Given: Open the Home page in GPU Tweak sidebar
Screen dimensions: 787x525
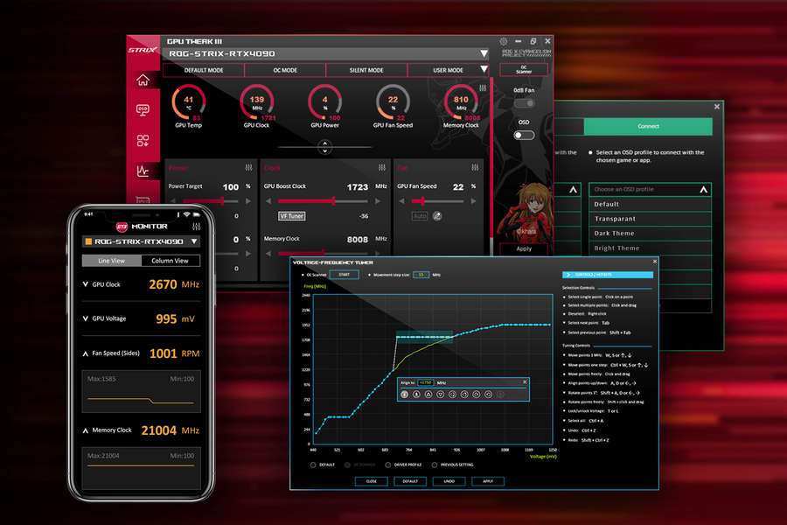Looking at the screenshot, I should 143,80.
